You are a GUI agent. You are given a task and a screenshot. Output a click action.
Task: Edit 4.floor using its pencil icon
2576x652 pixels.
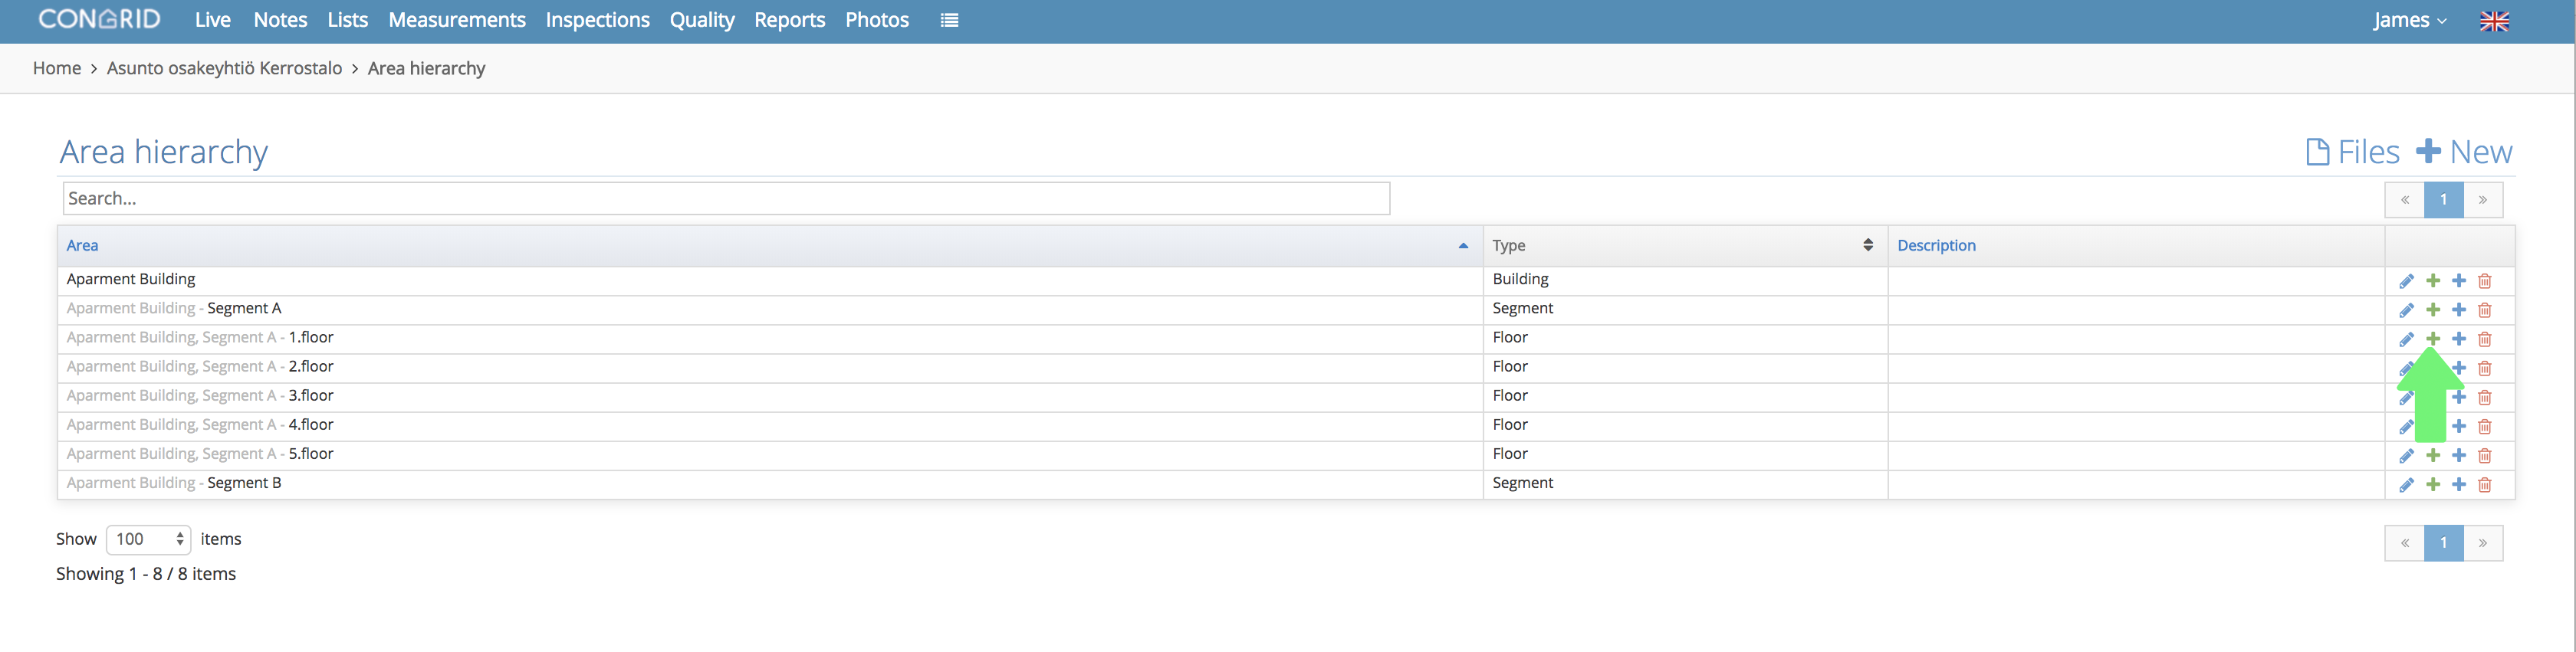[x=2406, y=427]
